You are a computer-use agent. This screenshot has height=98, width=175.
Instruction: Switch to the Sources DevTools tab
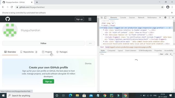tap(132, 17)
